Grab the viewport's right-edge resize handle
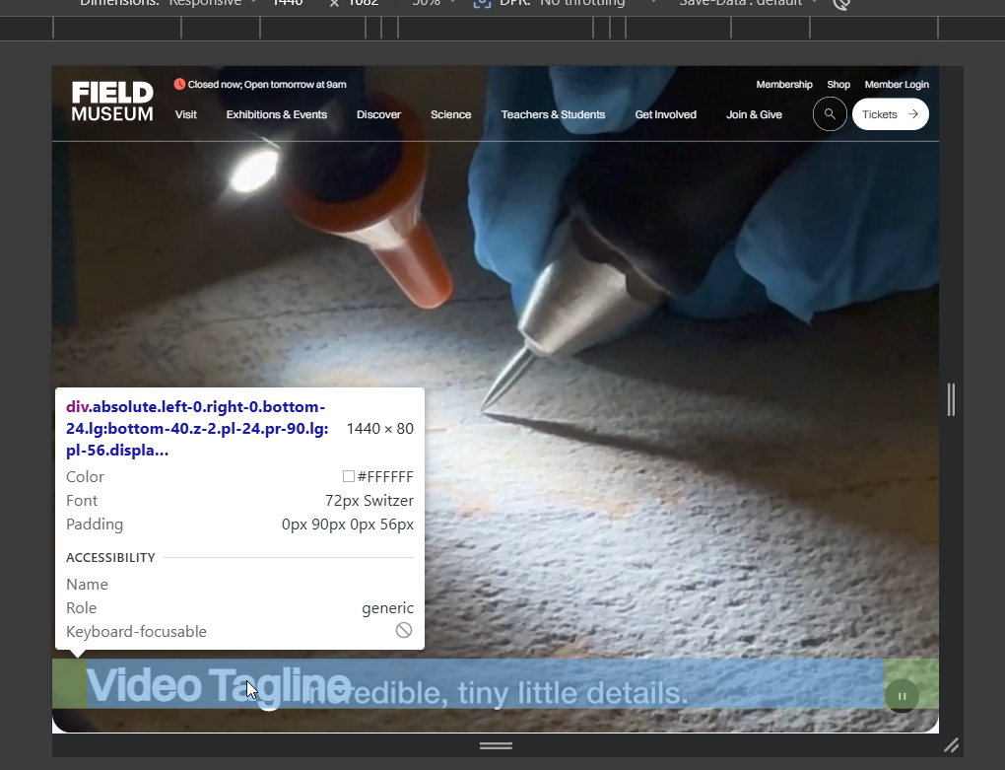1005x770 pixels. pyautogui.click(x=951, y=399)
